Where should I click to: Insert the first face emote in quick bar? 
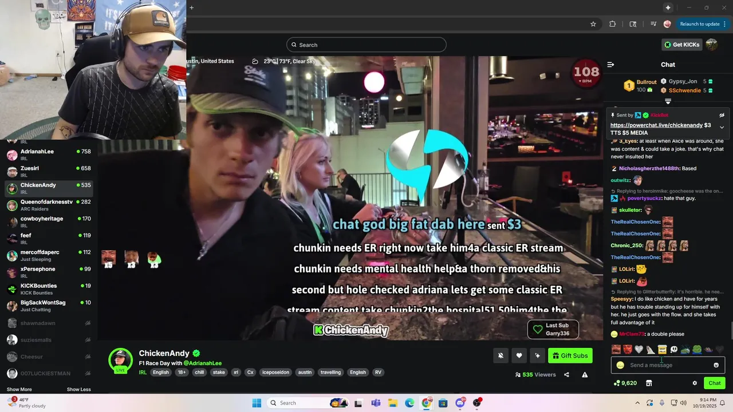[x=616, y=350]
